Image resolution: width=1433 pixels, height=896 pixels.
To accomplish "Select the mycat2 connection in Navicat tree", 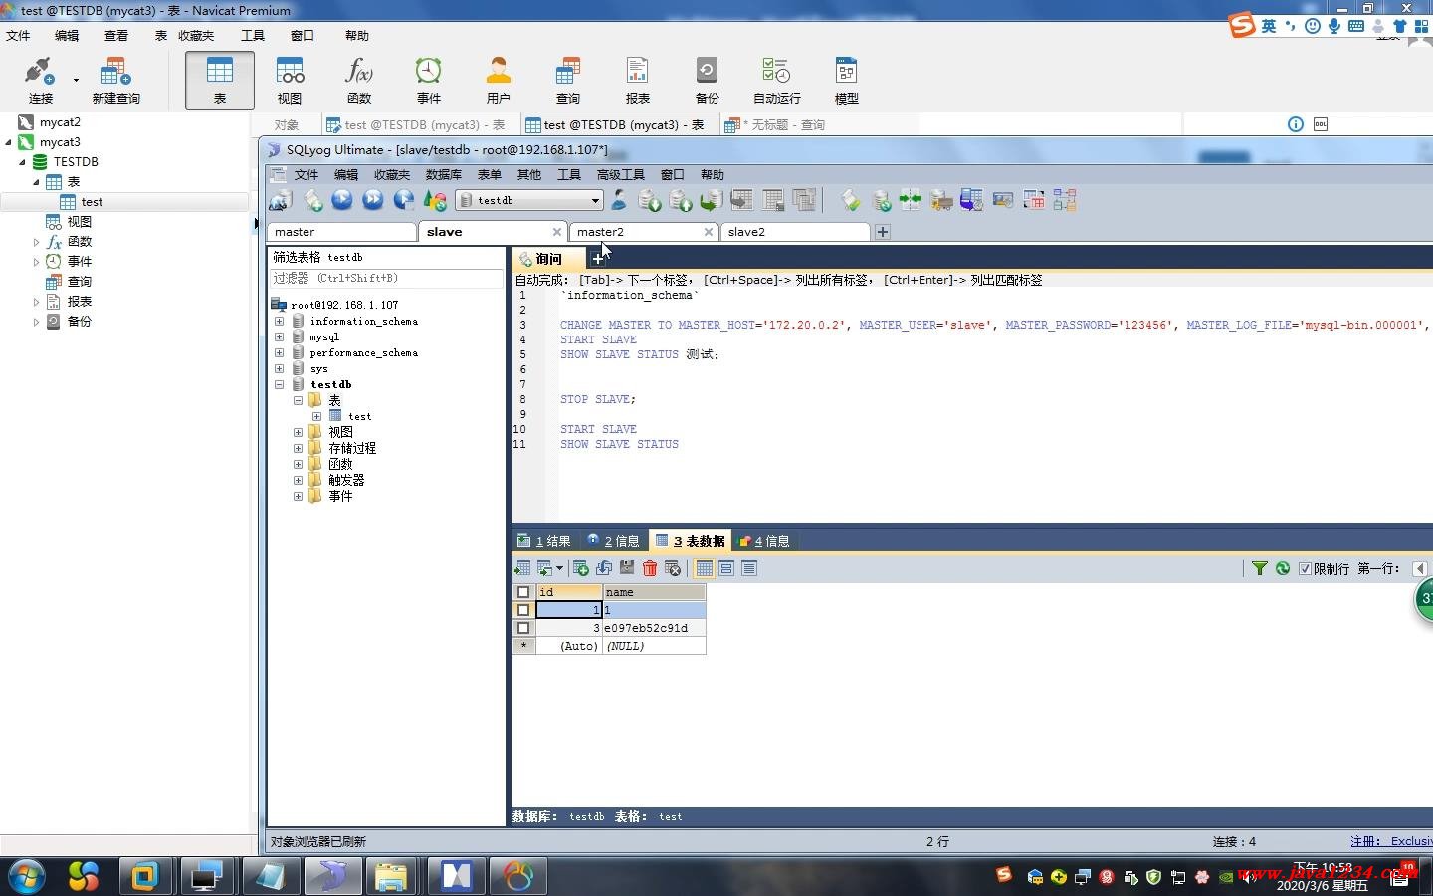I will 60,122.
